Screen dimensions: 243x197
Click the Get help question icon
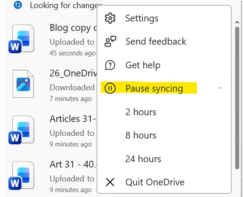[110, 65]
